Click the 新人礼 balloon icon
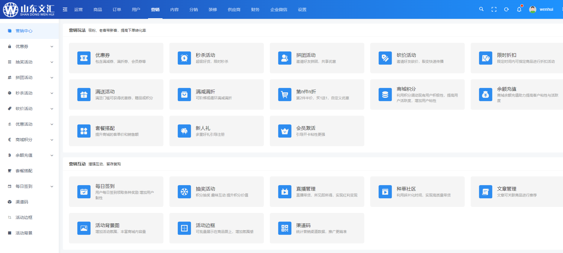This screenshot has width=563, height=253. (184, 131)
